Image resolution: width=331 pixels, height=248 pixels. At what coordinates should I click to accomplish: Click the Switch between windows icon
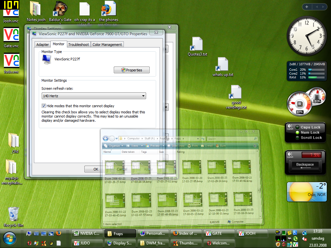point(51,233)
